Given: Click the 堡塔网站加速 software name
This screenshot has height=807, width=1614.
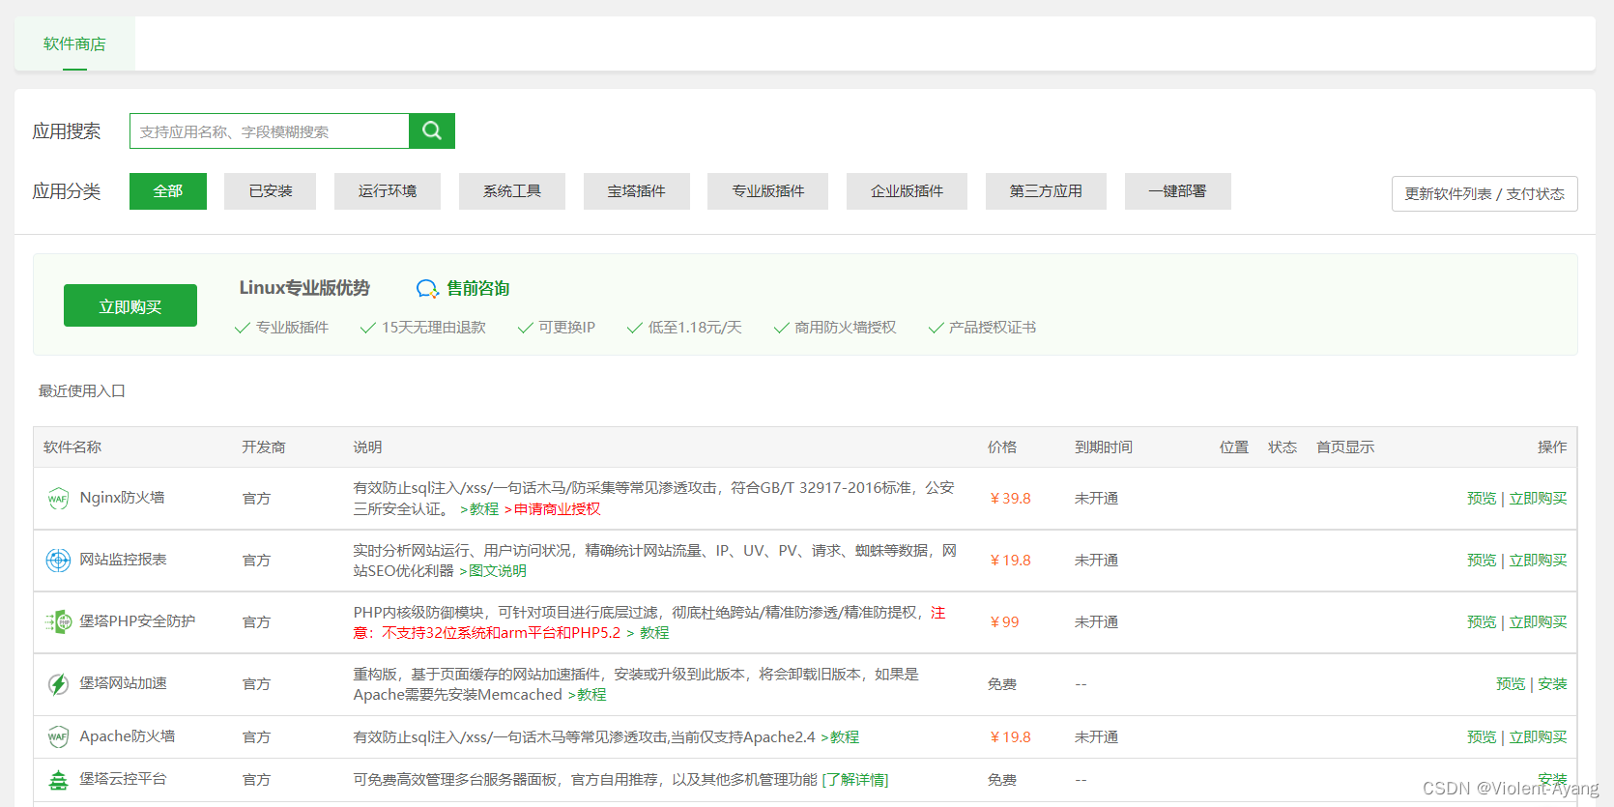Looking at the screenshot, I should [x=123, y=683].
